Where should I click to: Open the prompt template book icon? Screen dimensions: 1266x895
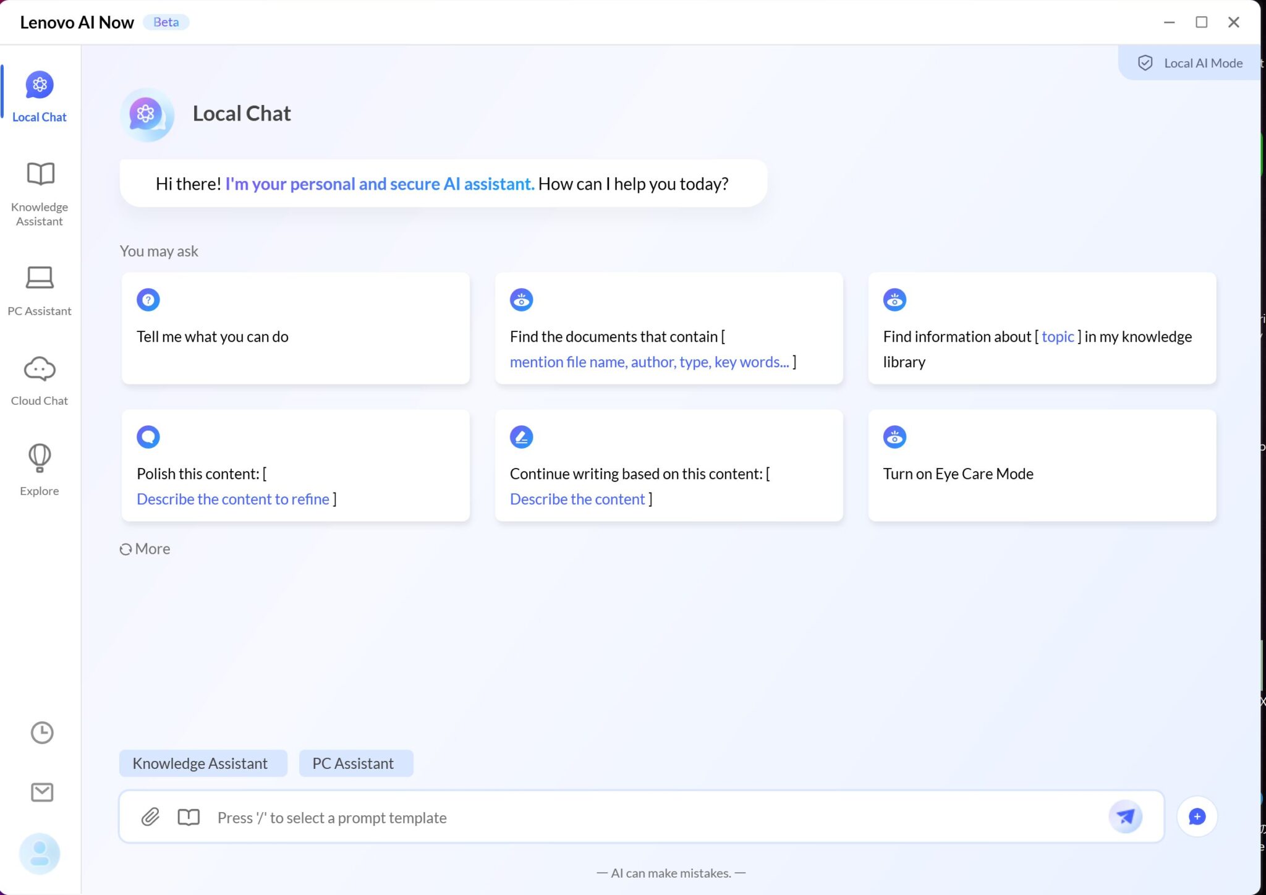point(189,817)
